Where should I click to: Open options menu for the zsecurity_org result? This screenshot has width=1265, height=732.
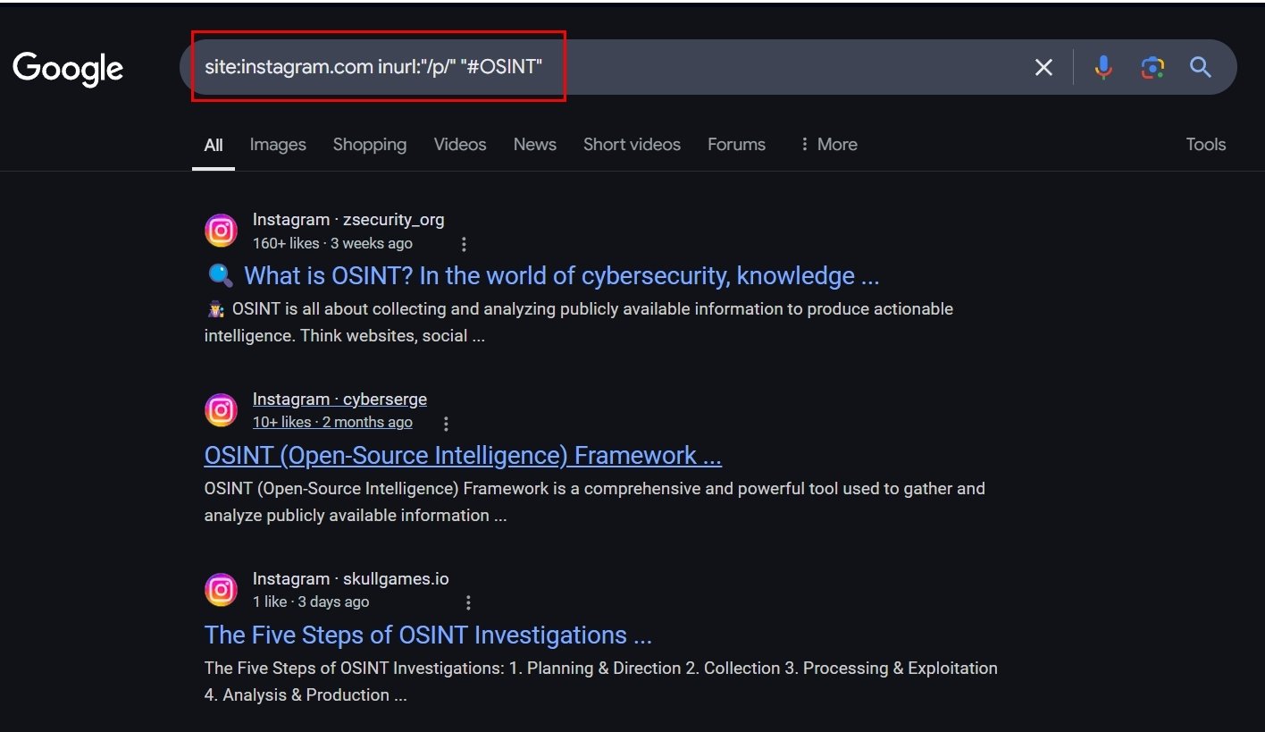coord(464,243)
